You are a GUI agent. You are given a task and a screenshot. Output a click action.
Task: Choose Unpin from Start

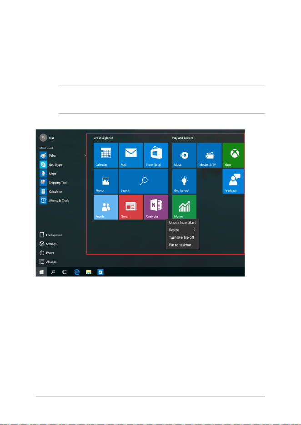[x=182, y=223]
